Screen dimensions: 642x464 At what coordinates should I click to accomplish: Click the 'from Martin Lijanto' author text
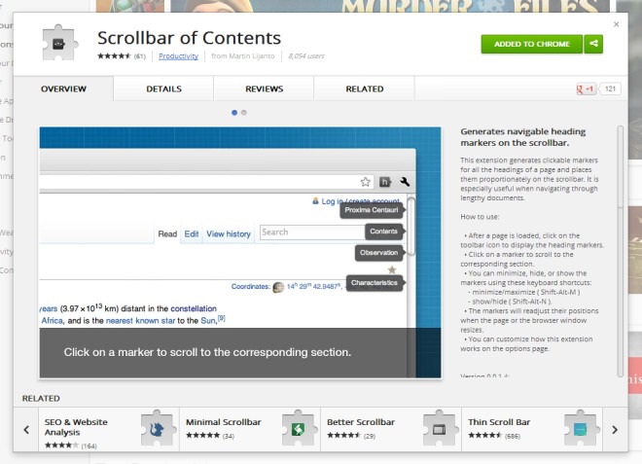pyautogui.click(x=243, y=56)
